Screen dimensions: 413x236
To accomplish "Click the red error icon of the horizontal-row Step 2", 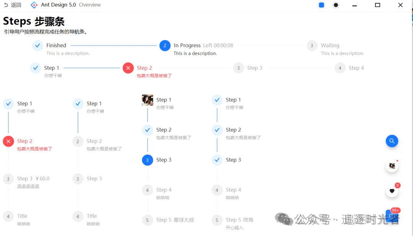I will point(128,68).
